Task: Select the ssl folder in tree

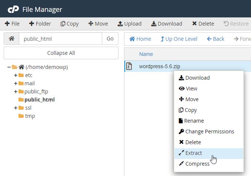Action: click(28, 108)
